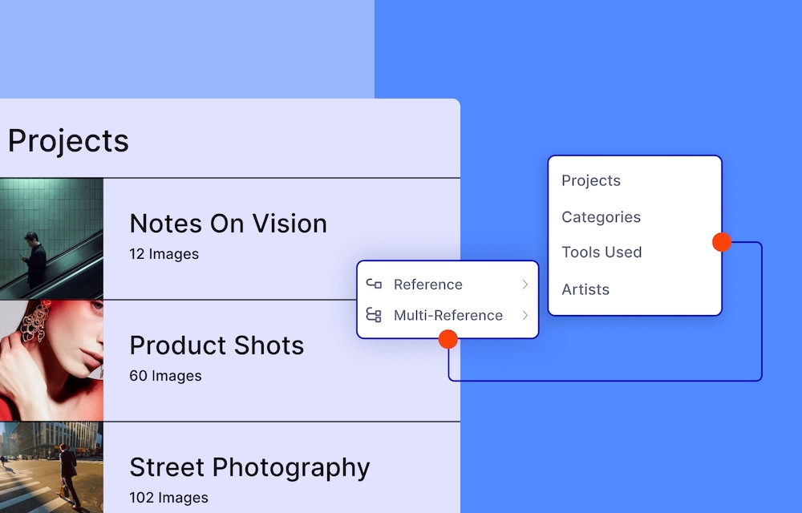Viewport: 802px width, 513px height.
Task: Click the 60 Images count label
Action: point(165,376)
